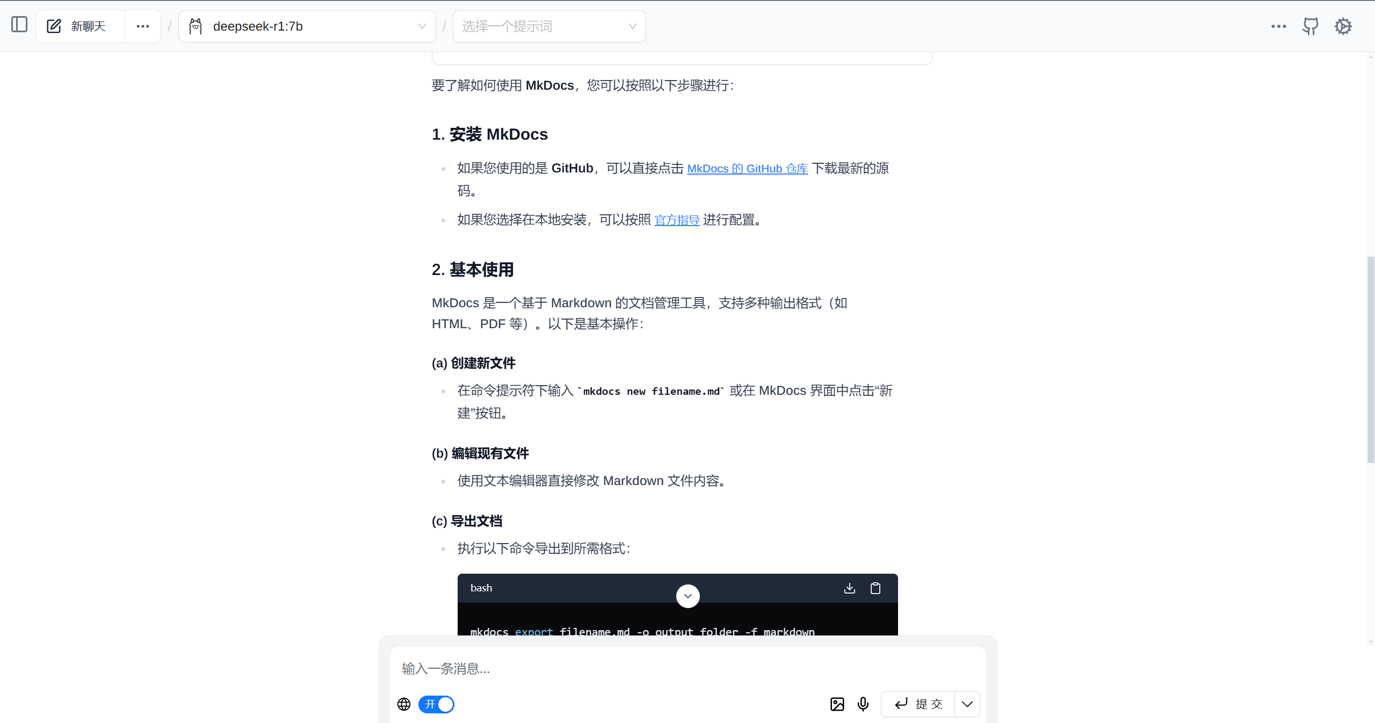Click the bash language label
Image resolution: width=1375 pixels, height=723 pixels.
tap(481, 588)
